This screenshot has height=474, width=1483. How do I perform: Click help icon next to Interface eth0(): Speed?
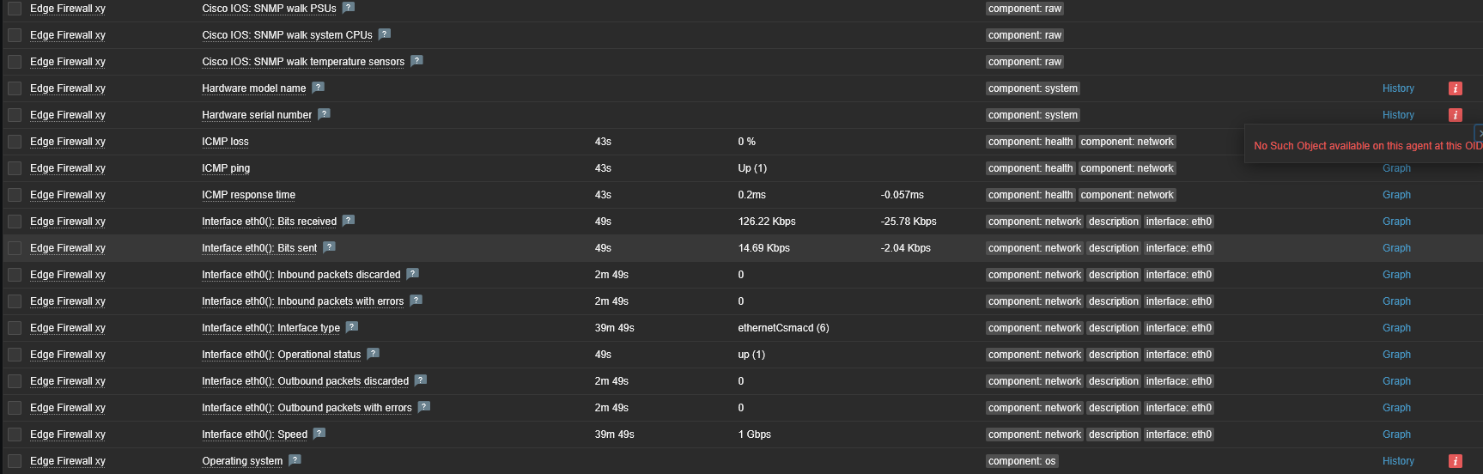319,434
